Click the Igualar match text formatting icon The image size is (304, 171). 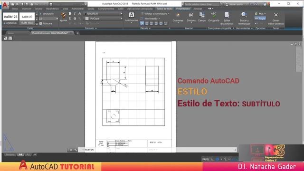coord(63,17)
